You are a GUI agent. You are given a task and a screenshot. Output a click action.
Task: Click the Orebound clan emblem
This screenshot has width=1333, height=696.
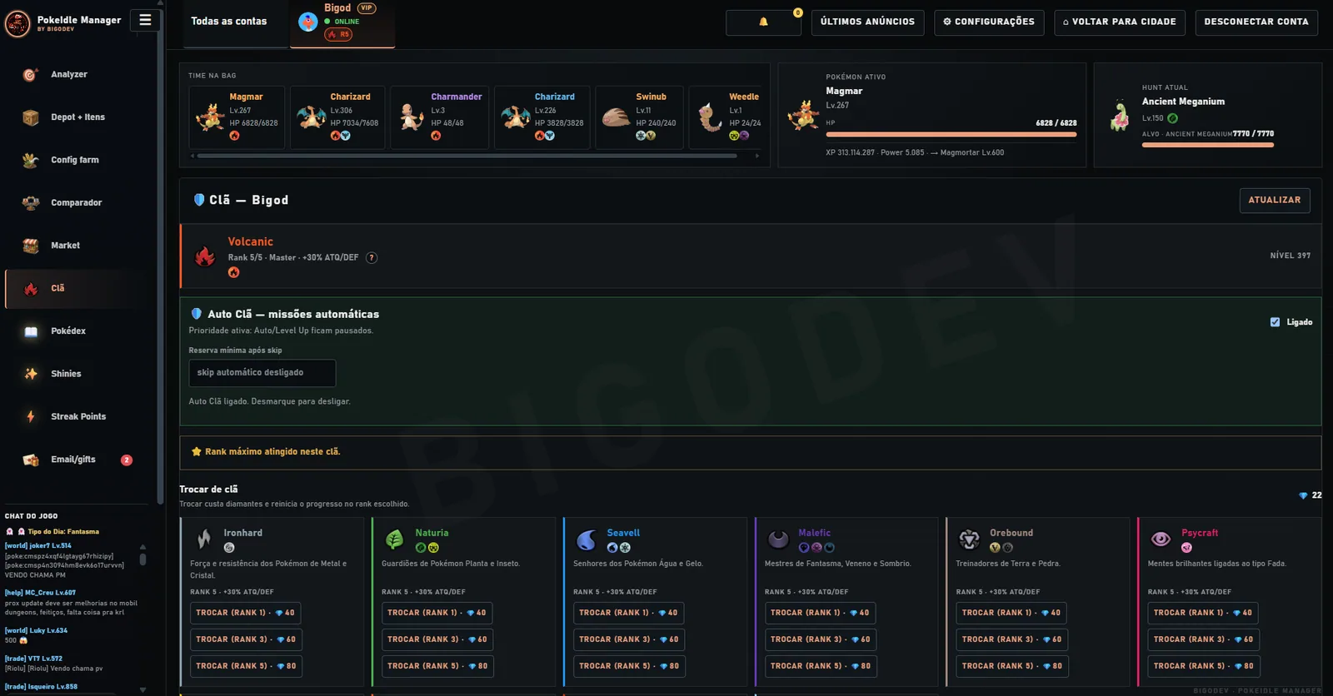point(969,539)
